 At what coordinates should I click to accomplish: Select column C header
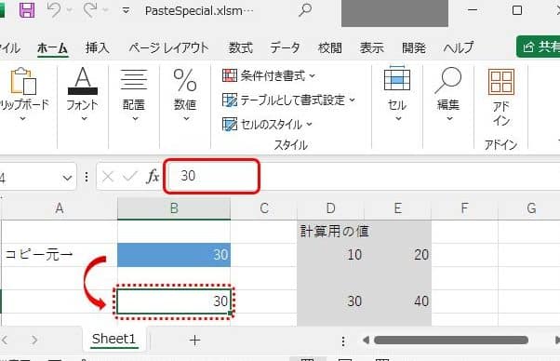[x=264, y=208]
